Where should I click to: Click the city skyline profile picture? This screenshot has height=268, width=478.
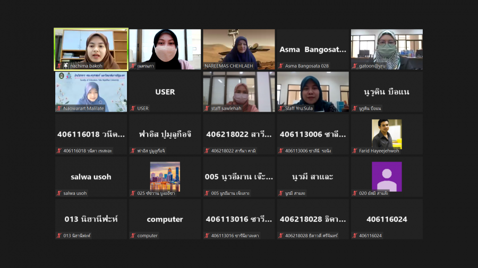tap(165, 176)
